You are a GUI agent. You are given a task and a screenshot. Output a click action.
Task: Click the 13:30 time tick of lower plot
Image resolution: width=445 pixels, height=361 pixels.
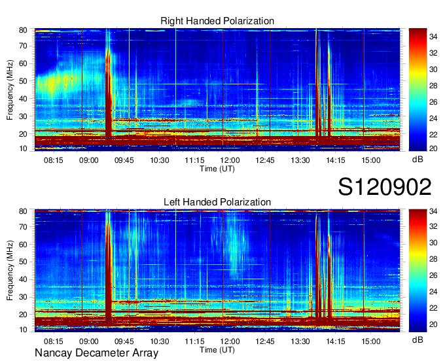point(300,341)
